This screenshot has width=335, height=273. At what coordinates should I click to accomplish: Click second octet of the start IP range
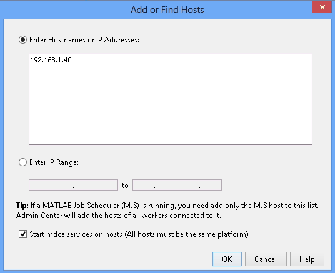[62, 185]
